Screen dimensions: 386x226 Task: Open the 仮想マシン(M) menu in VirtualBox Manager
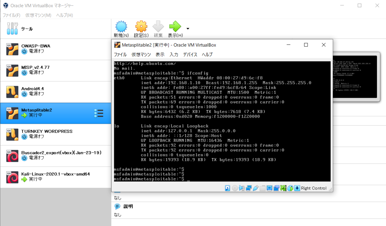(38, 15)
